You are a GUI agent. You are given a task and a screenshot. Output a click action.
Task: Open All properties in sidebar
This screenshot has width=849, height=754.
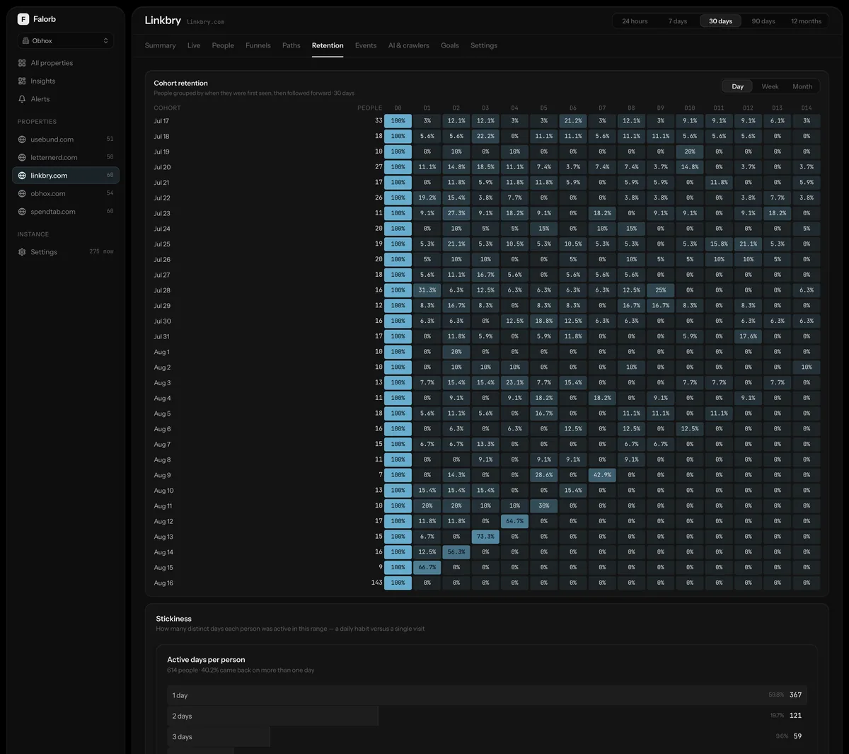point(66,63)
